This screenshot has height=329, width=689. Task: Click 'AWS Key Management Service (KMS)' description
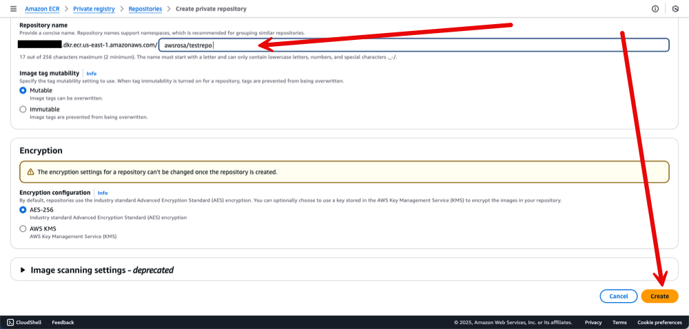[73, 237]
